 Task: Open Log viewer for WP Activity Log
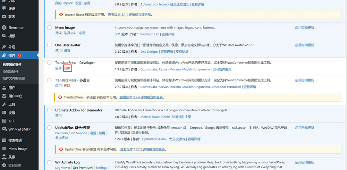point(62,168)
